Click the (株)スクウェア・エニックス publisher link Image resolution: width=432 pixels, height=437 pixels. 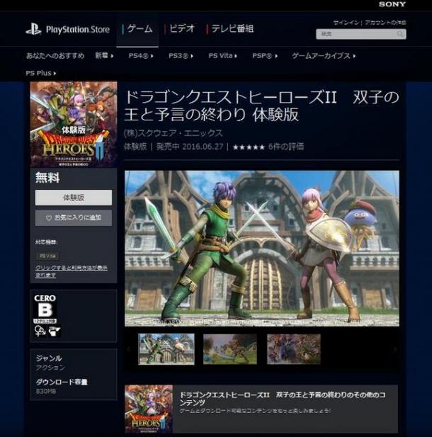point(174,133)
